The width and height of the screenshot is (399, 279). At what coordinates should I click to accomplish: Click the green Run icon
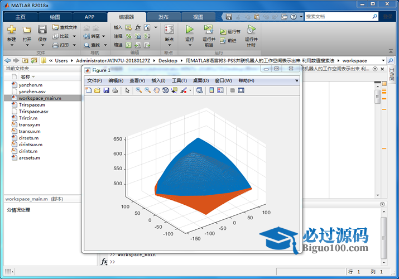click(189, 30)
